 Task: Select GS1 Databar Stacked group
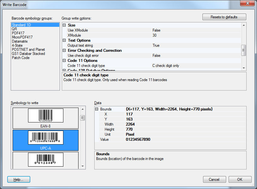(x=28, y=54)
